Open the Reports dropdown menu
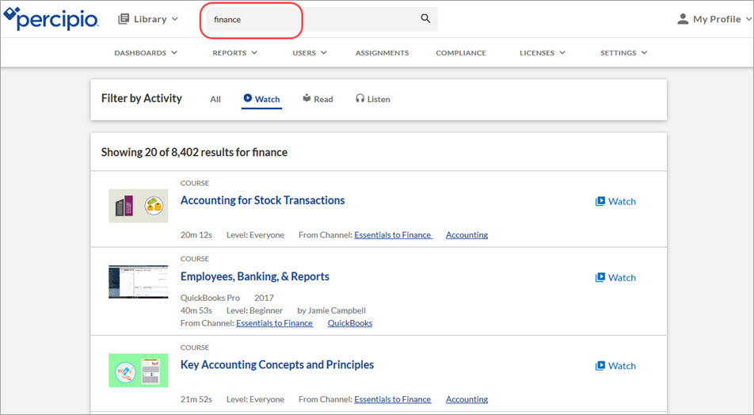The height and width of the screenshot is (415, 754). click(234, 53)
